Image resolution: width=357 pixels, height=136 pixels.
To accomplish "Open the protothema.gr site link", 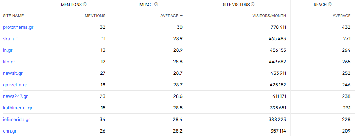I will [18, 27].
